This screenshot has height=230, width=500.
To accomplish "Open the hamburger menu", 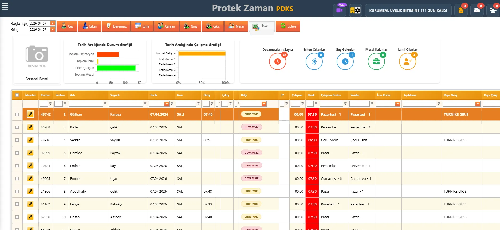I will (5, 6).
